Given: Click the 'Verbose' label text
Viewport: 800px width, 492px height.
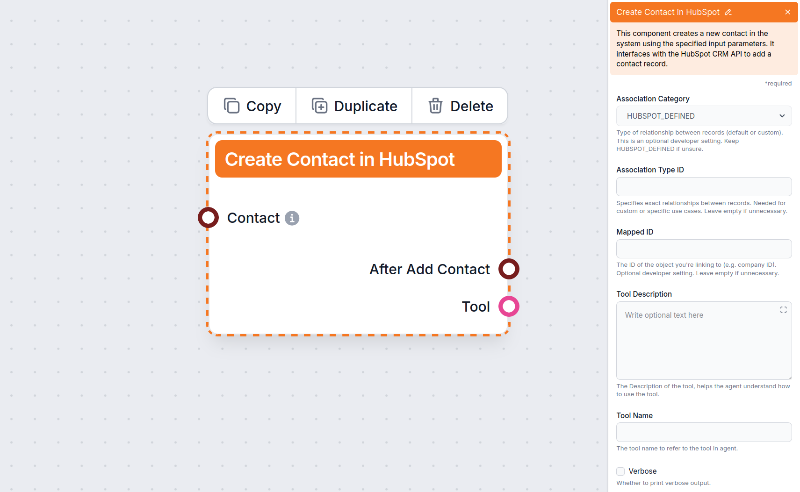Looking at the screenshot, I should (642, 471).
